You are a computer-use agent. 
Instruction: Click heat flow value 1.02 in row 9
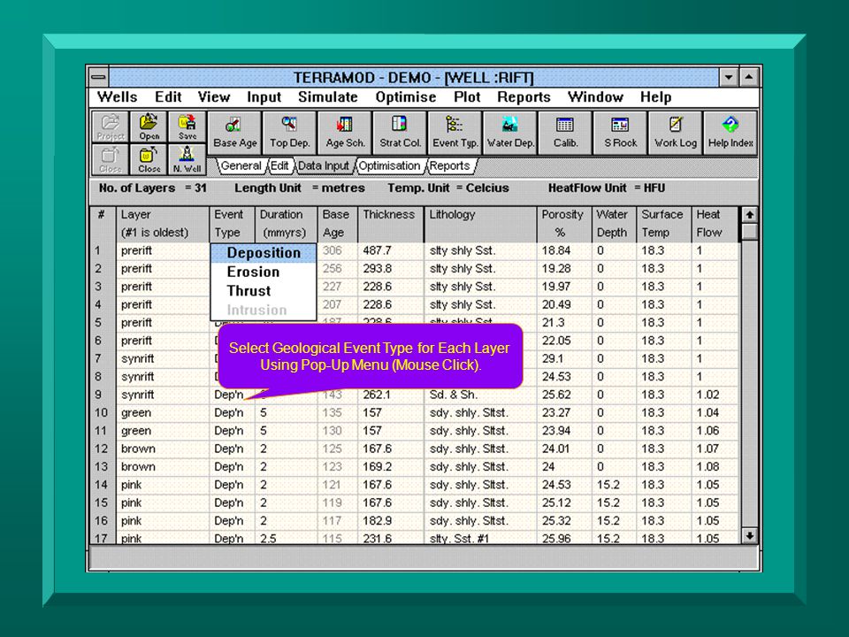pos(707,395)
